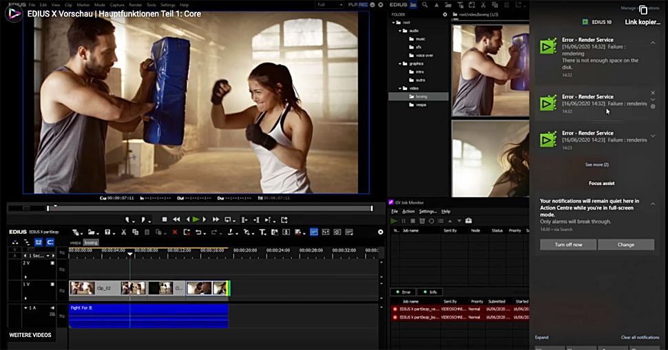This screenshot has height=350, width=668.
Task: Click the Export icon in player controls
Action: [284, 219]
